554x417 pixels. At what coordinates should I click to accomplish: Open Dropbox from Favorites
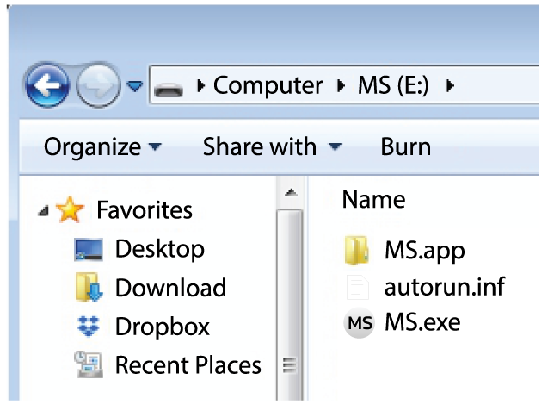click(x=163, y=327)
